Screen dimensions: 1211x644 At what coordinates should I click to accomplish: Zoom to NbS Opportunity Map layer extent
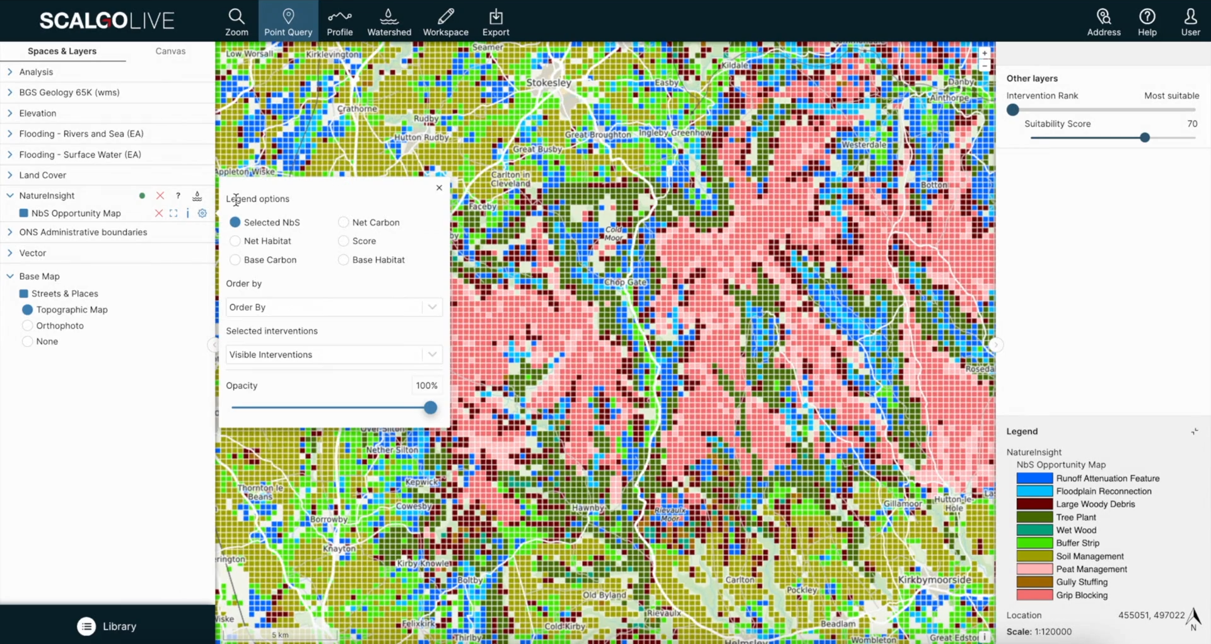point(173,213)
